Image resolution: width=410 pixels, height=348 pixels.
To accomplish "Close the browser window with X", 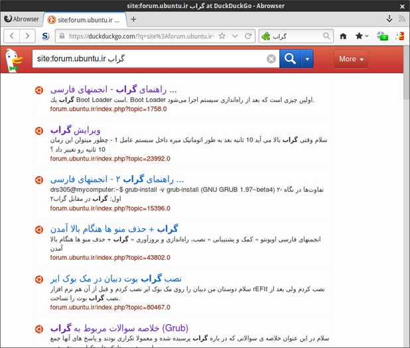I will 402,6.
